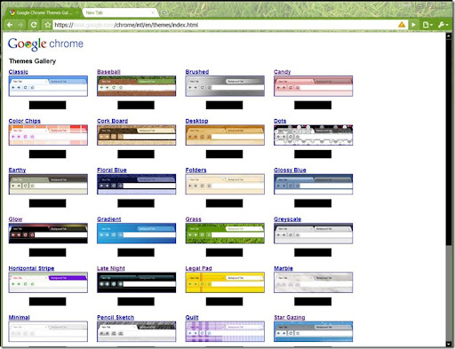The height and width of the screenshot is (349, 455).
Task: Click the vertical page scrollbar thumb
Action: click(449, 141)
